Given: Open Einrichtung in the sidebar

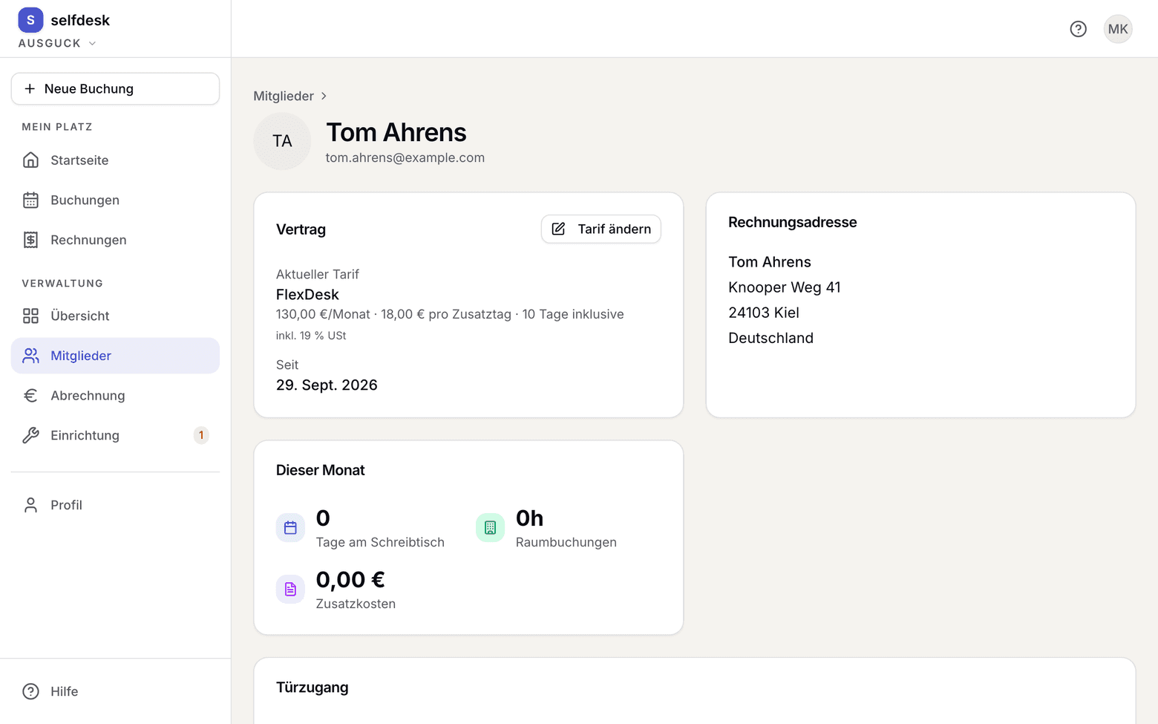Looking at the screenshot, I should (x=115, y=435).
